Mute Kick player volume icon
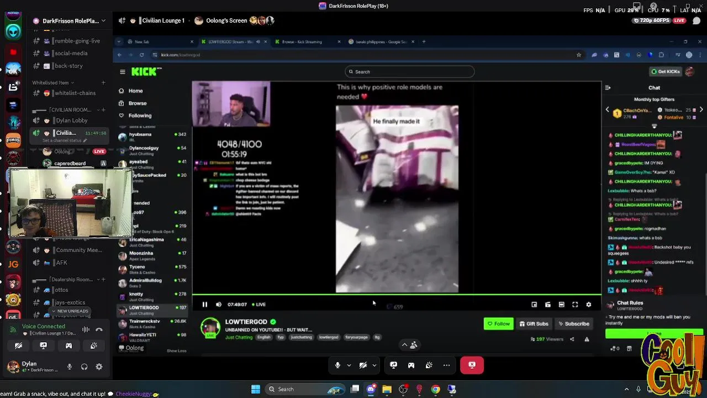Screen dimensions: 707x398 [218, 305]
